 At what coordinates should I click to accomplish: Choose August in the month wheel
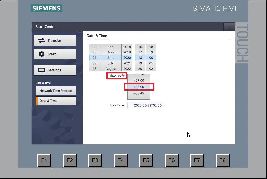pos(111,69)
